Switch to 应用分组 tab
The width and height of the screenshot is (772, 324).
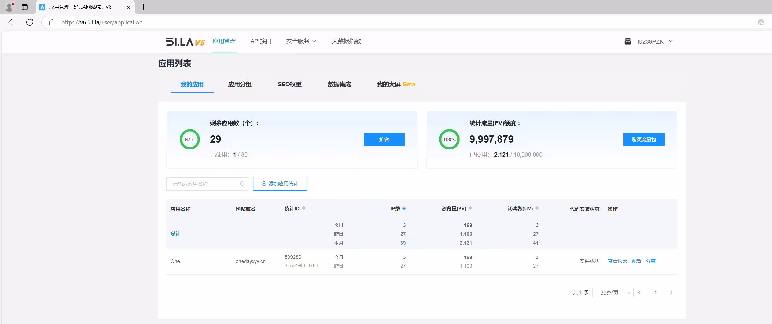240,84
